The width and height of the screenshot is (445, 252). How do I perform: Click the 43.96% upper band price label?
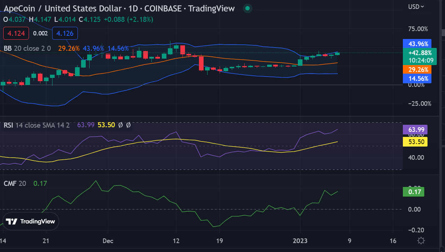click(417, 44)
